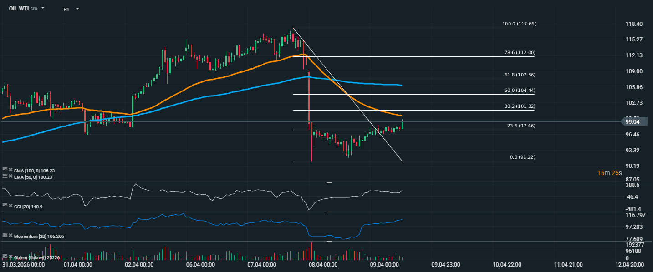
Task: Open the H1 timeframe dropdown arrow
Action: (x=77, y=9)
